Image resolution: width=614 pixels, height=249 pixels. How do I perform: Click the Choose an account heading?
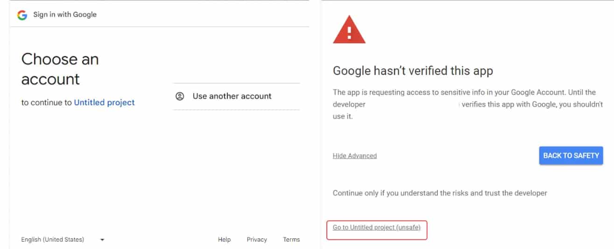coord(60,69)
